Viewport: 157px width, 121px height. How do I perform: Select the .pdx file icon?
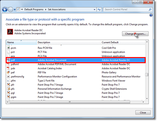click(x=8, y=68)
